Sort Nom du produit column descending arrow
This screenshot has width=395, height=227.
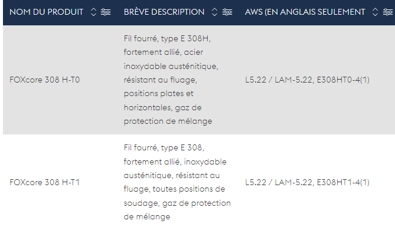pyautogui.click(x=93, y=15)
